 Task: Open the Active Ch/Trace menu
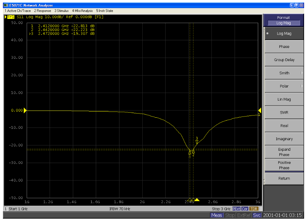pos(17,11)
